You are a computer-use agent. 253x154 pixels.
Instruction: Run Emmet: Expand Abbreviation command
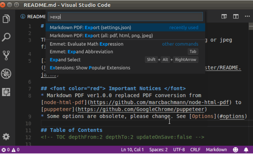point(125,52)
